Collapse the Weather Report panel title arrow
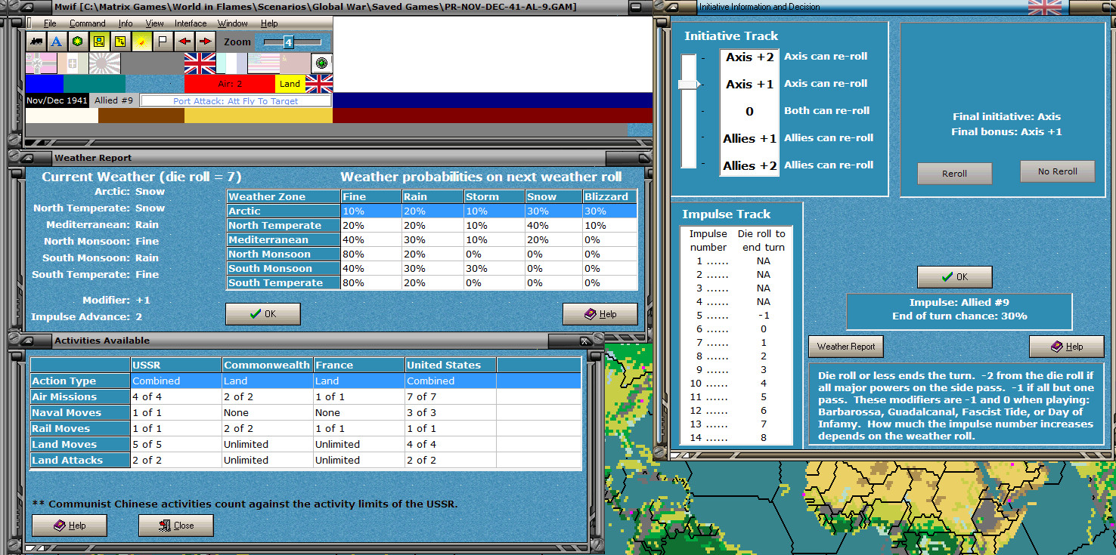 [x=29, y=158]
